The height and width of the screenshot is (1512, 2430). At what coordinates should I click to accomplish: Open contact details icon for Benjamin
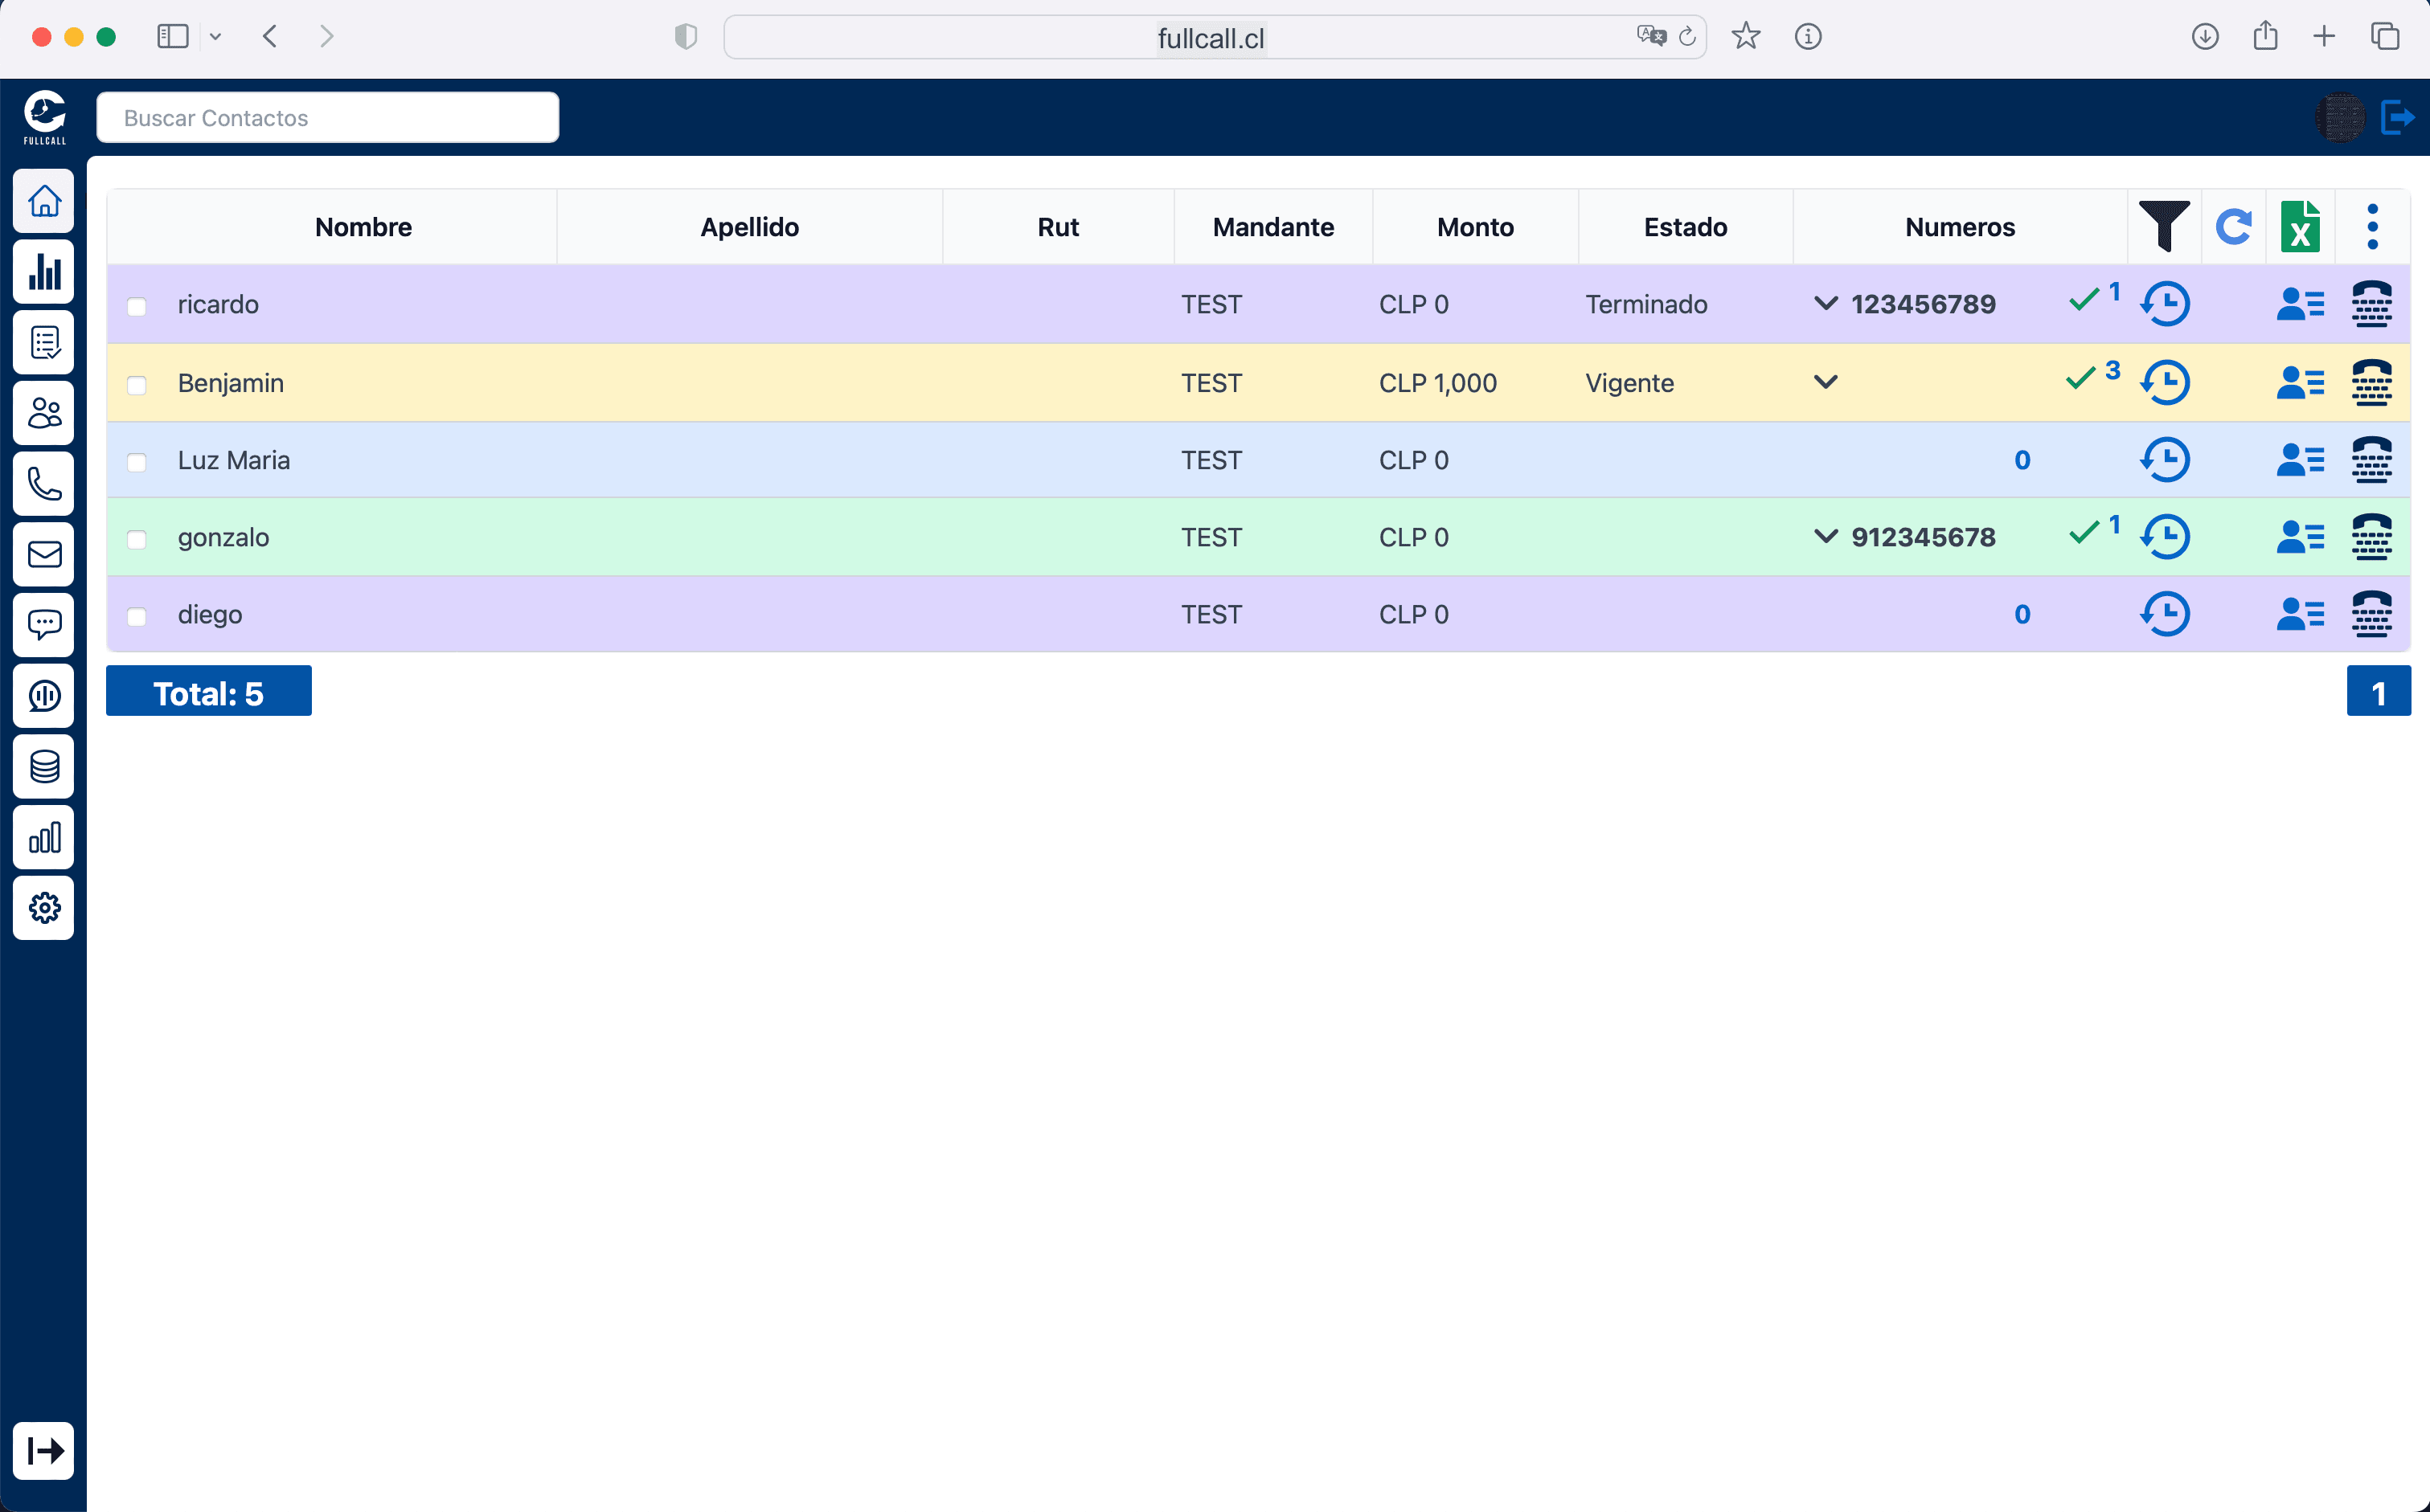pos(2299,383)
